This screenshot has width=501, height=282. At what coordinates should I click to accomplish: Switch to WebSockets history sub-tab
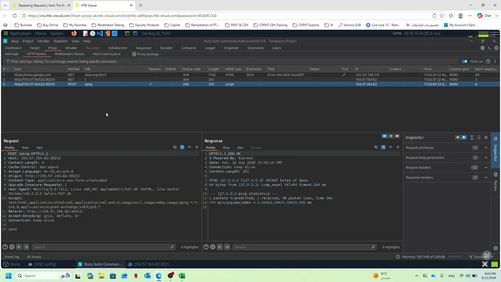click(69, 54)
